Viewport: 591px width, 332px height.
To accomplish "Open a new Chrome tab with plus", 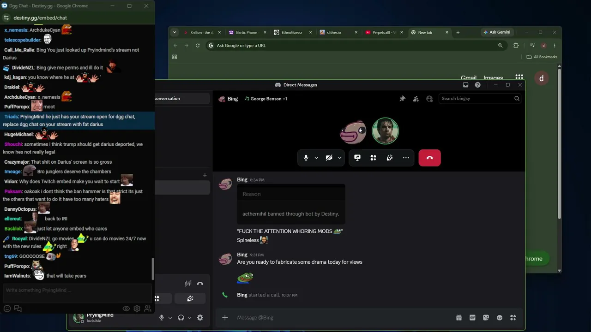I will (458, 32).
